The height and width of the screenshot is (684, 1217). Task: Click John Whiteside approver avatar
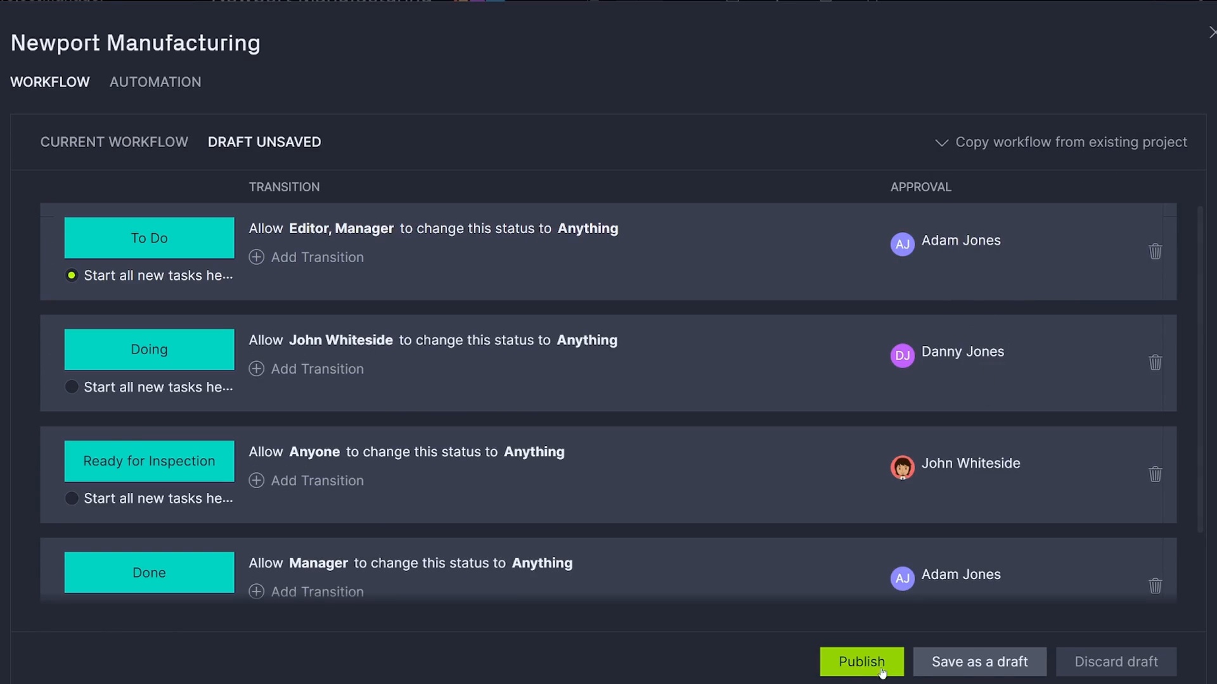point(902,467)
